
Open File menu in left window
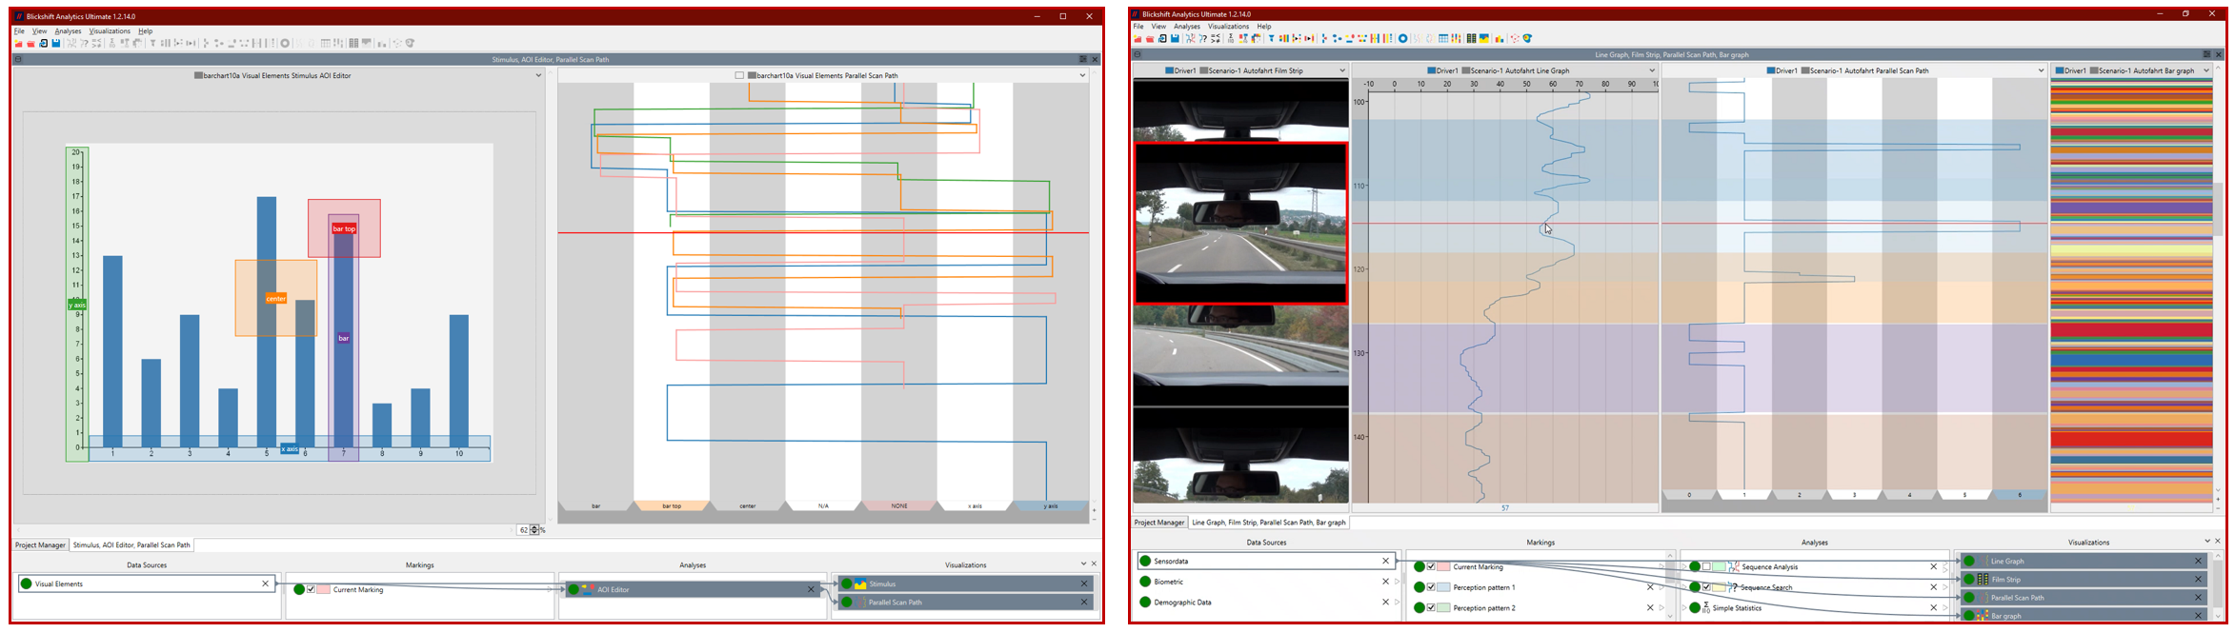click(x=19, y=31)
